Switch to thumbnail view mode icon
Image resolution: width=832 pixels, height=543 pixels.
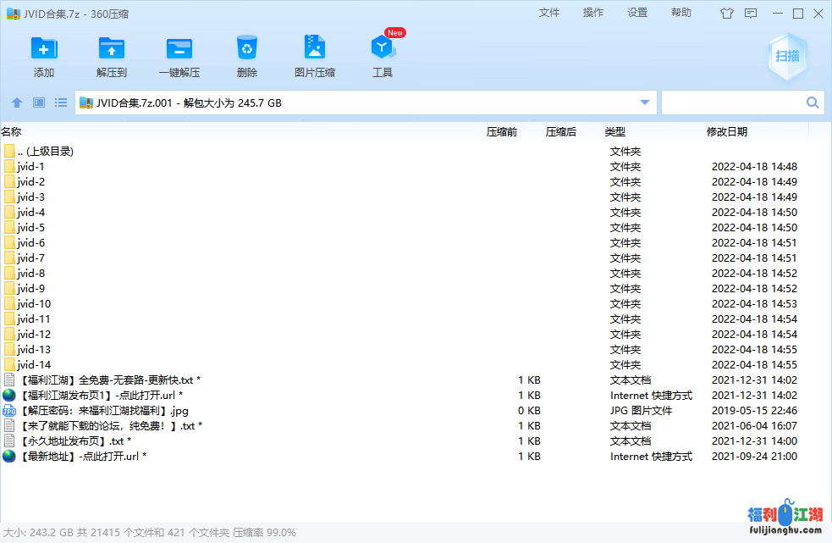click(x=39, y=103)
